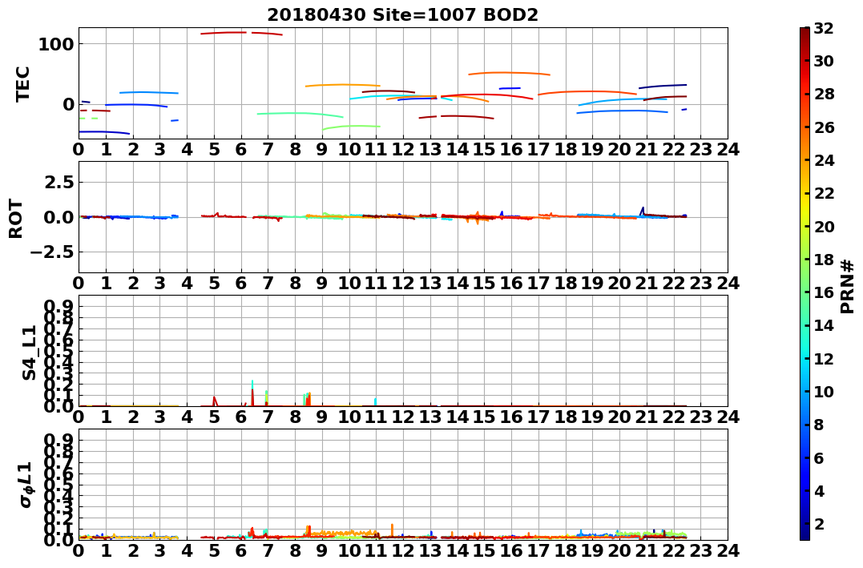Click the colorbar tick value 8
The image size is (863, 568).
(x=818, y=425)
